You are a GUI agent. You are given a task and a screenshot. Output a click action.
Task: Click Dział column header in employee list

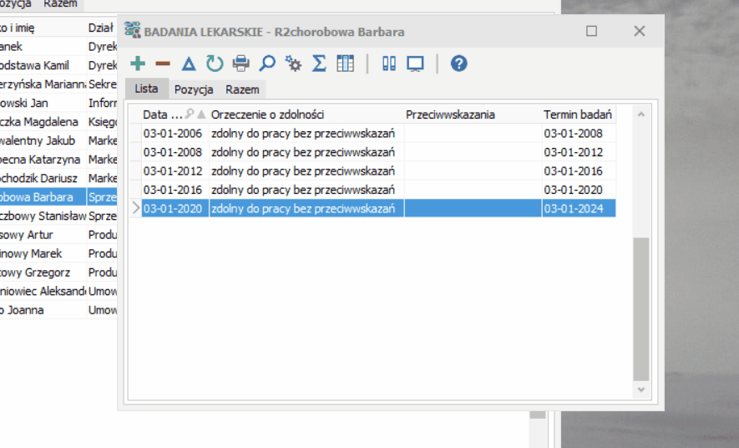[101, 28]
